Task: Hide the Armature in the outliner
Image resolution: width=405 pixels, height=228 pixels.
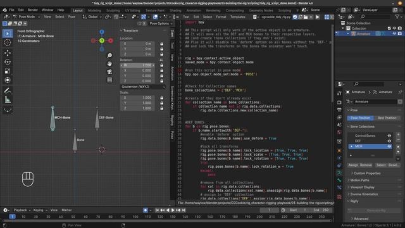Action: click(x=394, y=34)
